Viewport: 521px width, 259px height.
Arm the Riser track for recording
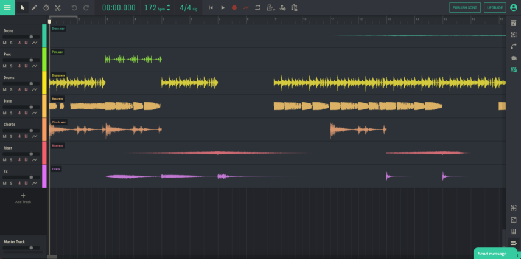(x=19, y=160)
